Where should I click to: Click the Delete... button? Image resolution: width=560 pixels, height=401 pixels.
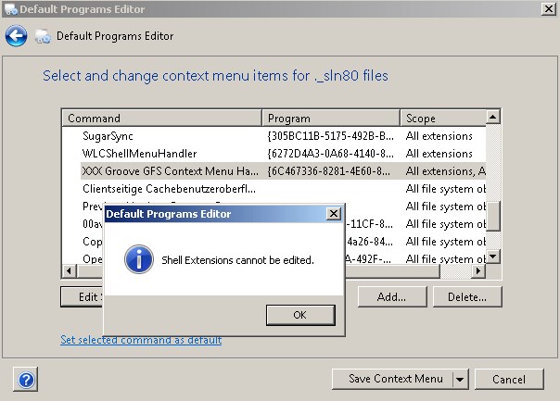pos(467,297)
